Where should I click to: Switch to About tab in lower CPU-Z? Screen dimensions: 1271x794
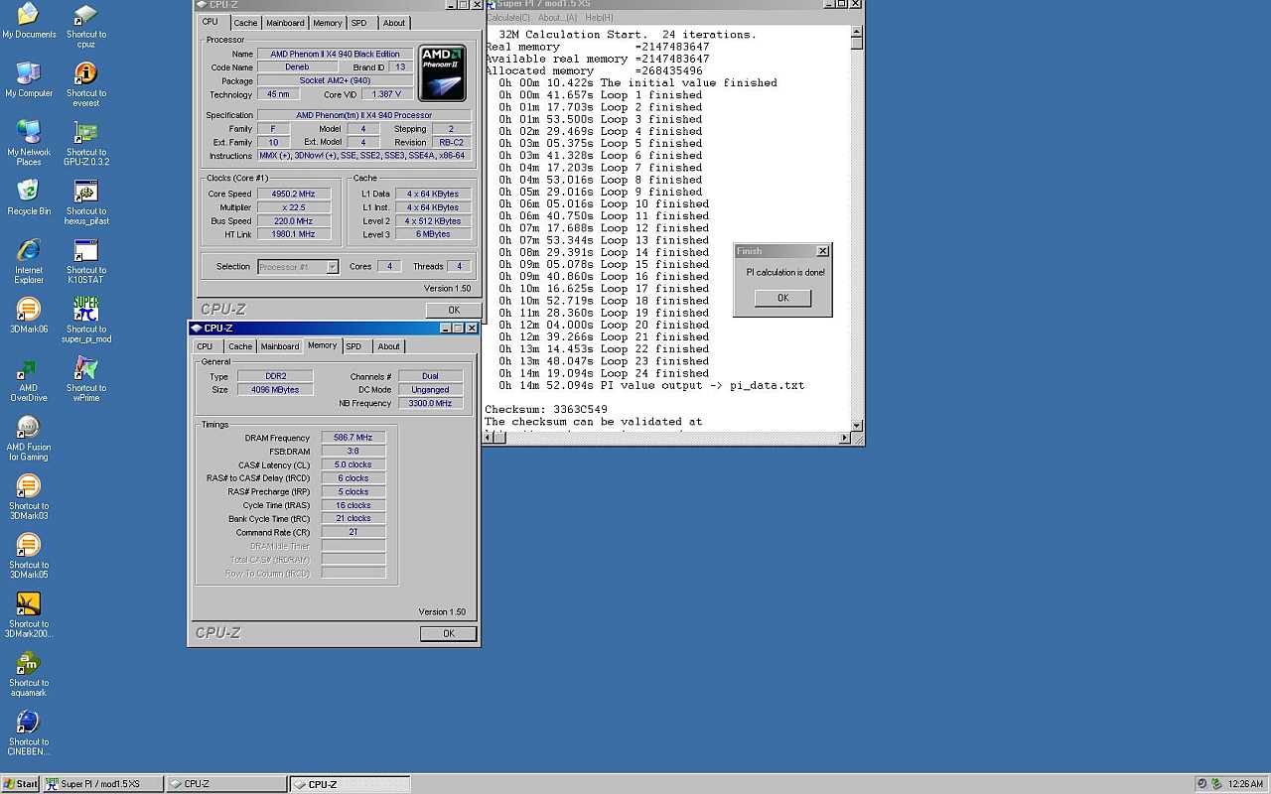pyautogui.click(x=388, y=346)
